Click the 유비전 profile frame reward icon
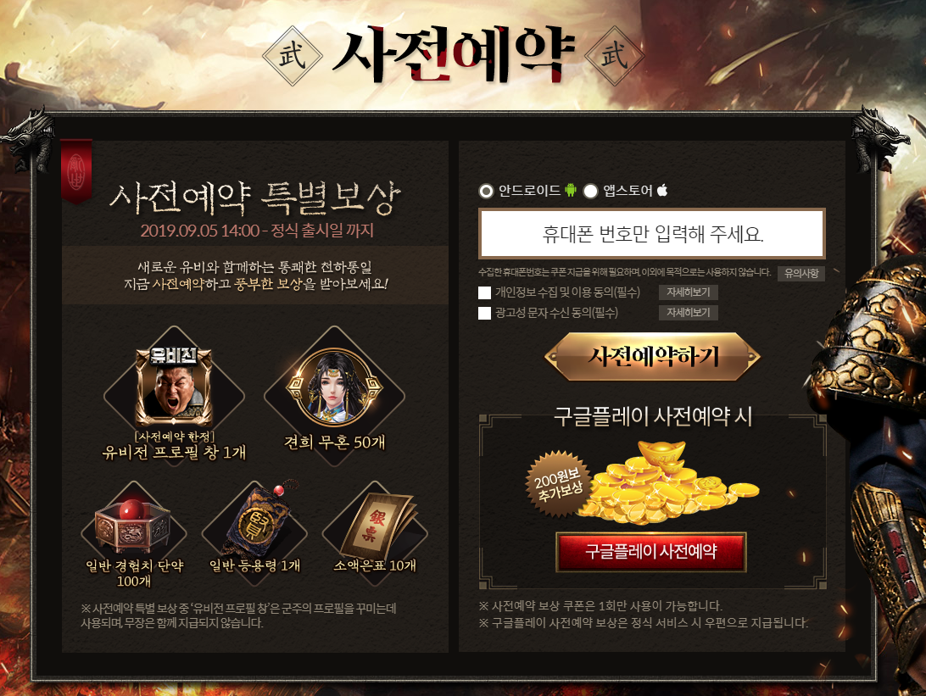The image size is (926, 696). point(174,387)
